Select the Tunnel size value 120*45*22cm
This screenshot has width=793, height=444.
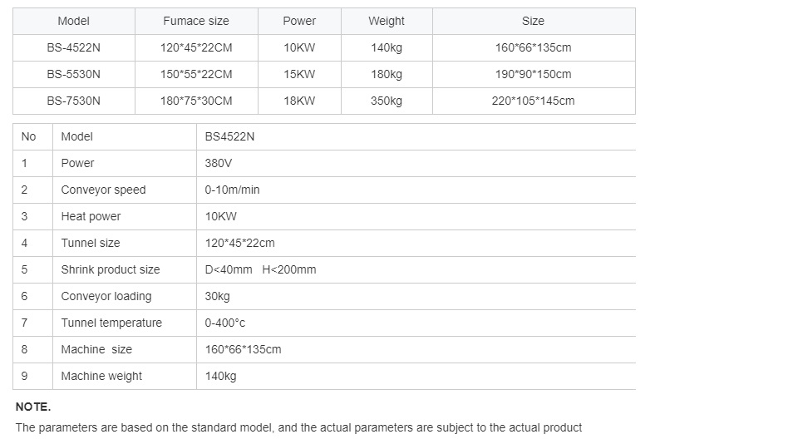pyautogui.click(x=239, y=244)
